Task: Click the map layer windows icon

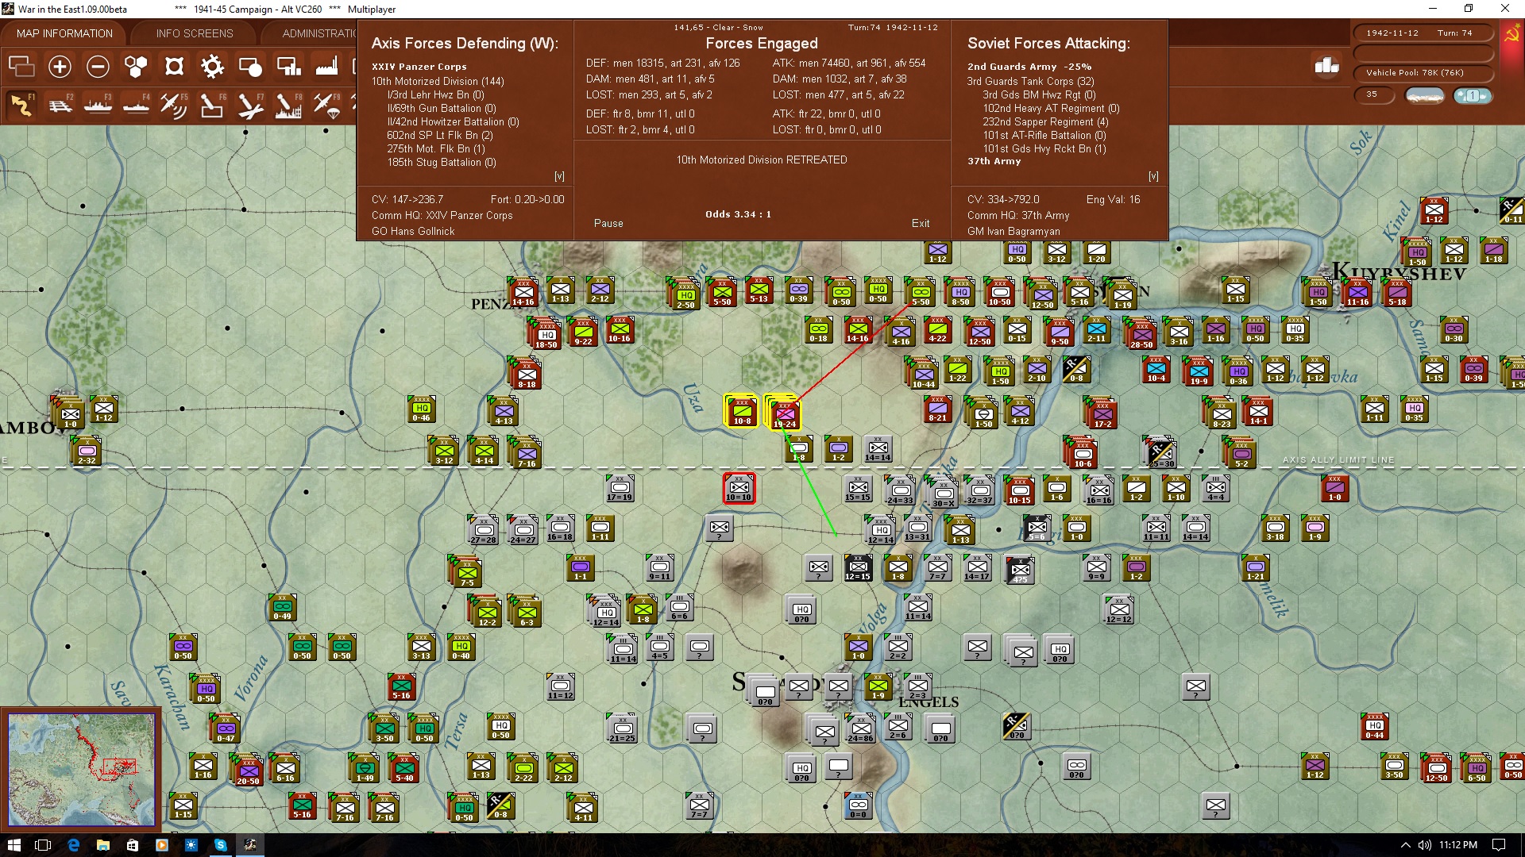Action: (21, 67)
